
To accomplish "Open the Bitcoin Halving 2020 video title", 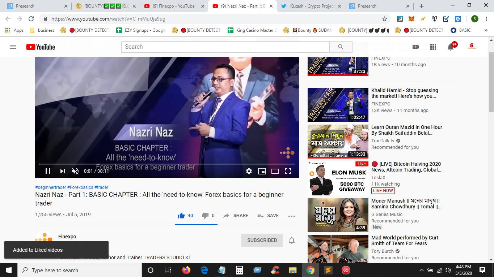I will pyautogui.click(x=406, y=167).
